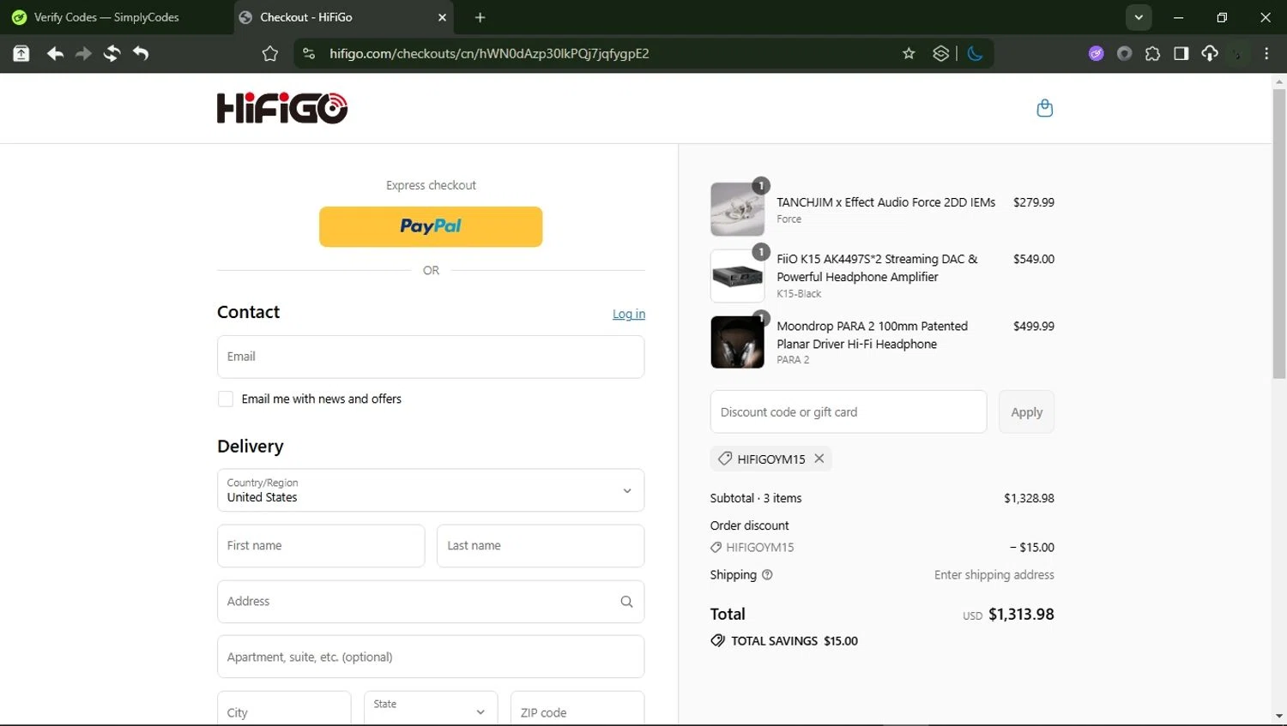Check Email me with news and offers

[x=226, y=399]
